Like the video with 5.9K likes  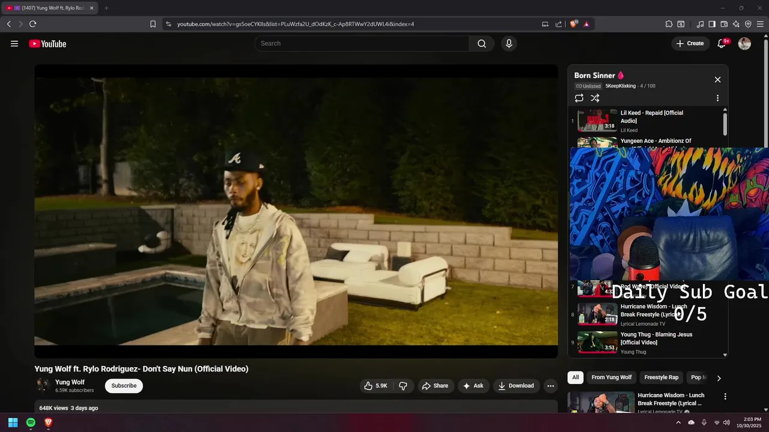[x=376, y=386]
